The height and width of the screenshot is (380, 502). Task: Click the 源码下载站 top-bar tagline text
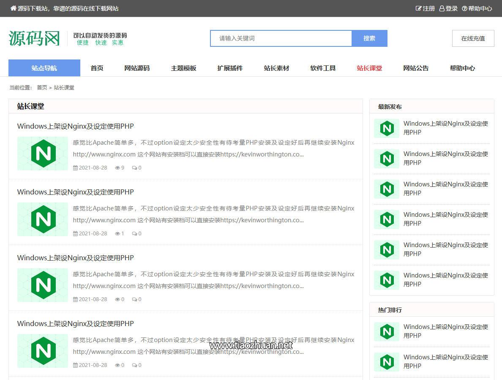click(x=68, y=8)
